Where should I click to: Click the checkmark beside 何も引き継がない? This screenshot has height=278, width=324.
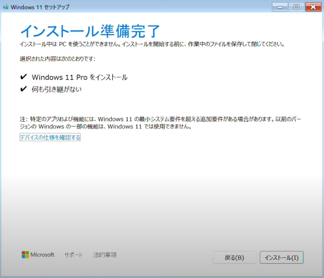click(24, 89)
